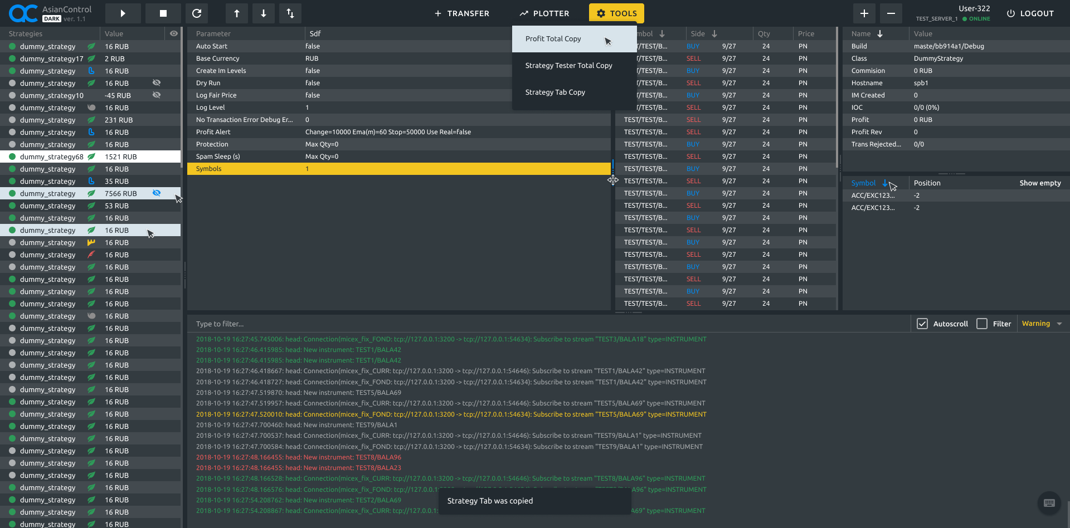This screenshot has width=1070, height=528.
Task: Select Strategy Tester Total Copy menu item
Action: pos(568,66)
